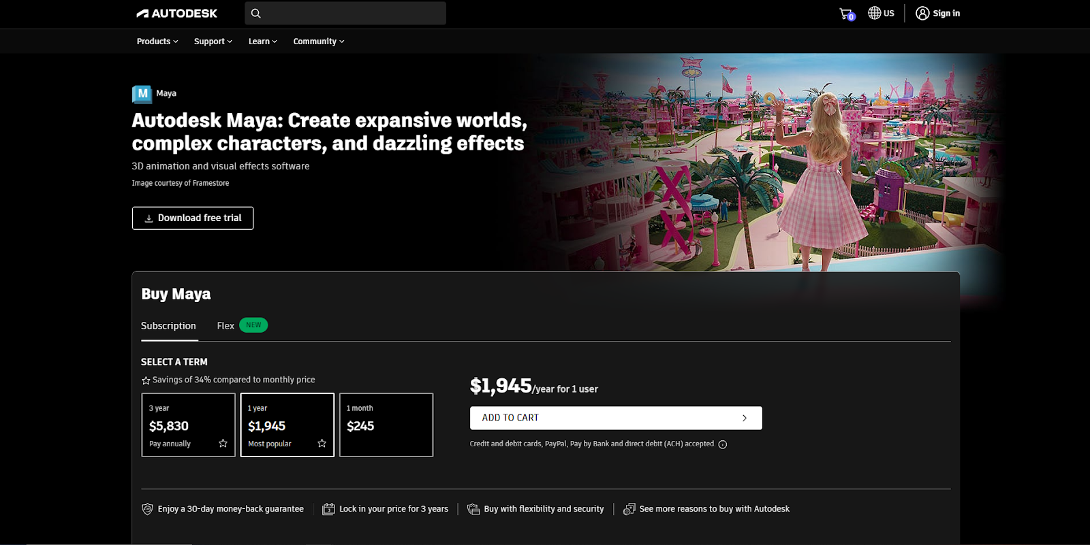
Task: Click the star icon on 3 year card
Action: click(223, 444)
